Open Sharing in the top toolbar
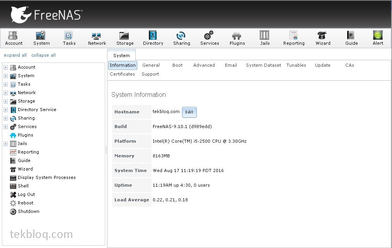 181,38
